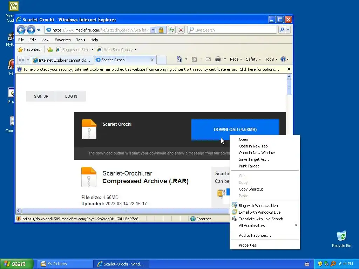
Task: Click the Quick Tabs grid icon
Action: 21,60
